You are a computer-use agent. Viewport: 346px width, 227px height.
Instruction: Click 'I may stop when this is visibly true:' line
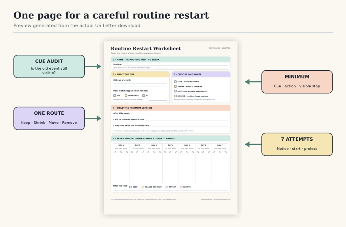pyautogui.click(x=189, y=126)
